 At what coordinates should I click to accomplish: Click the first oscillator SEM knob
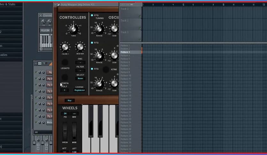point(114,29)
